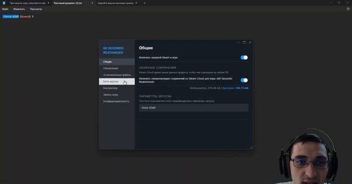The width and height of the screenshot is (352, 184).
Task: Open the Запись игры section
Action: point(117,95)
